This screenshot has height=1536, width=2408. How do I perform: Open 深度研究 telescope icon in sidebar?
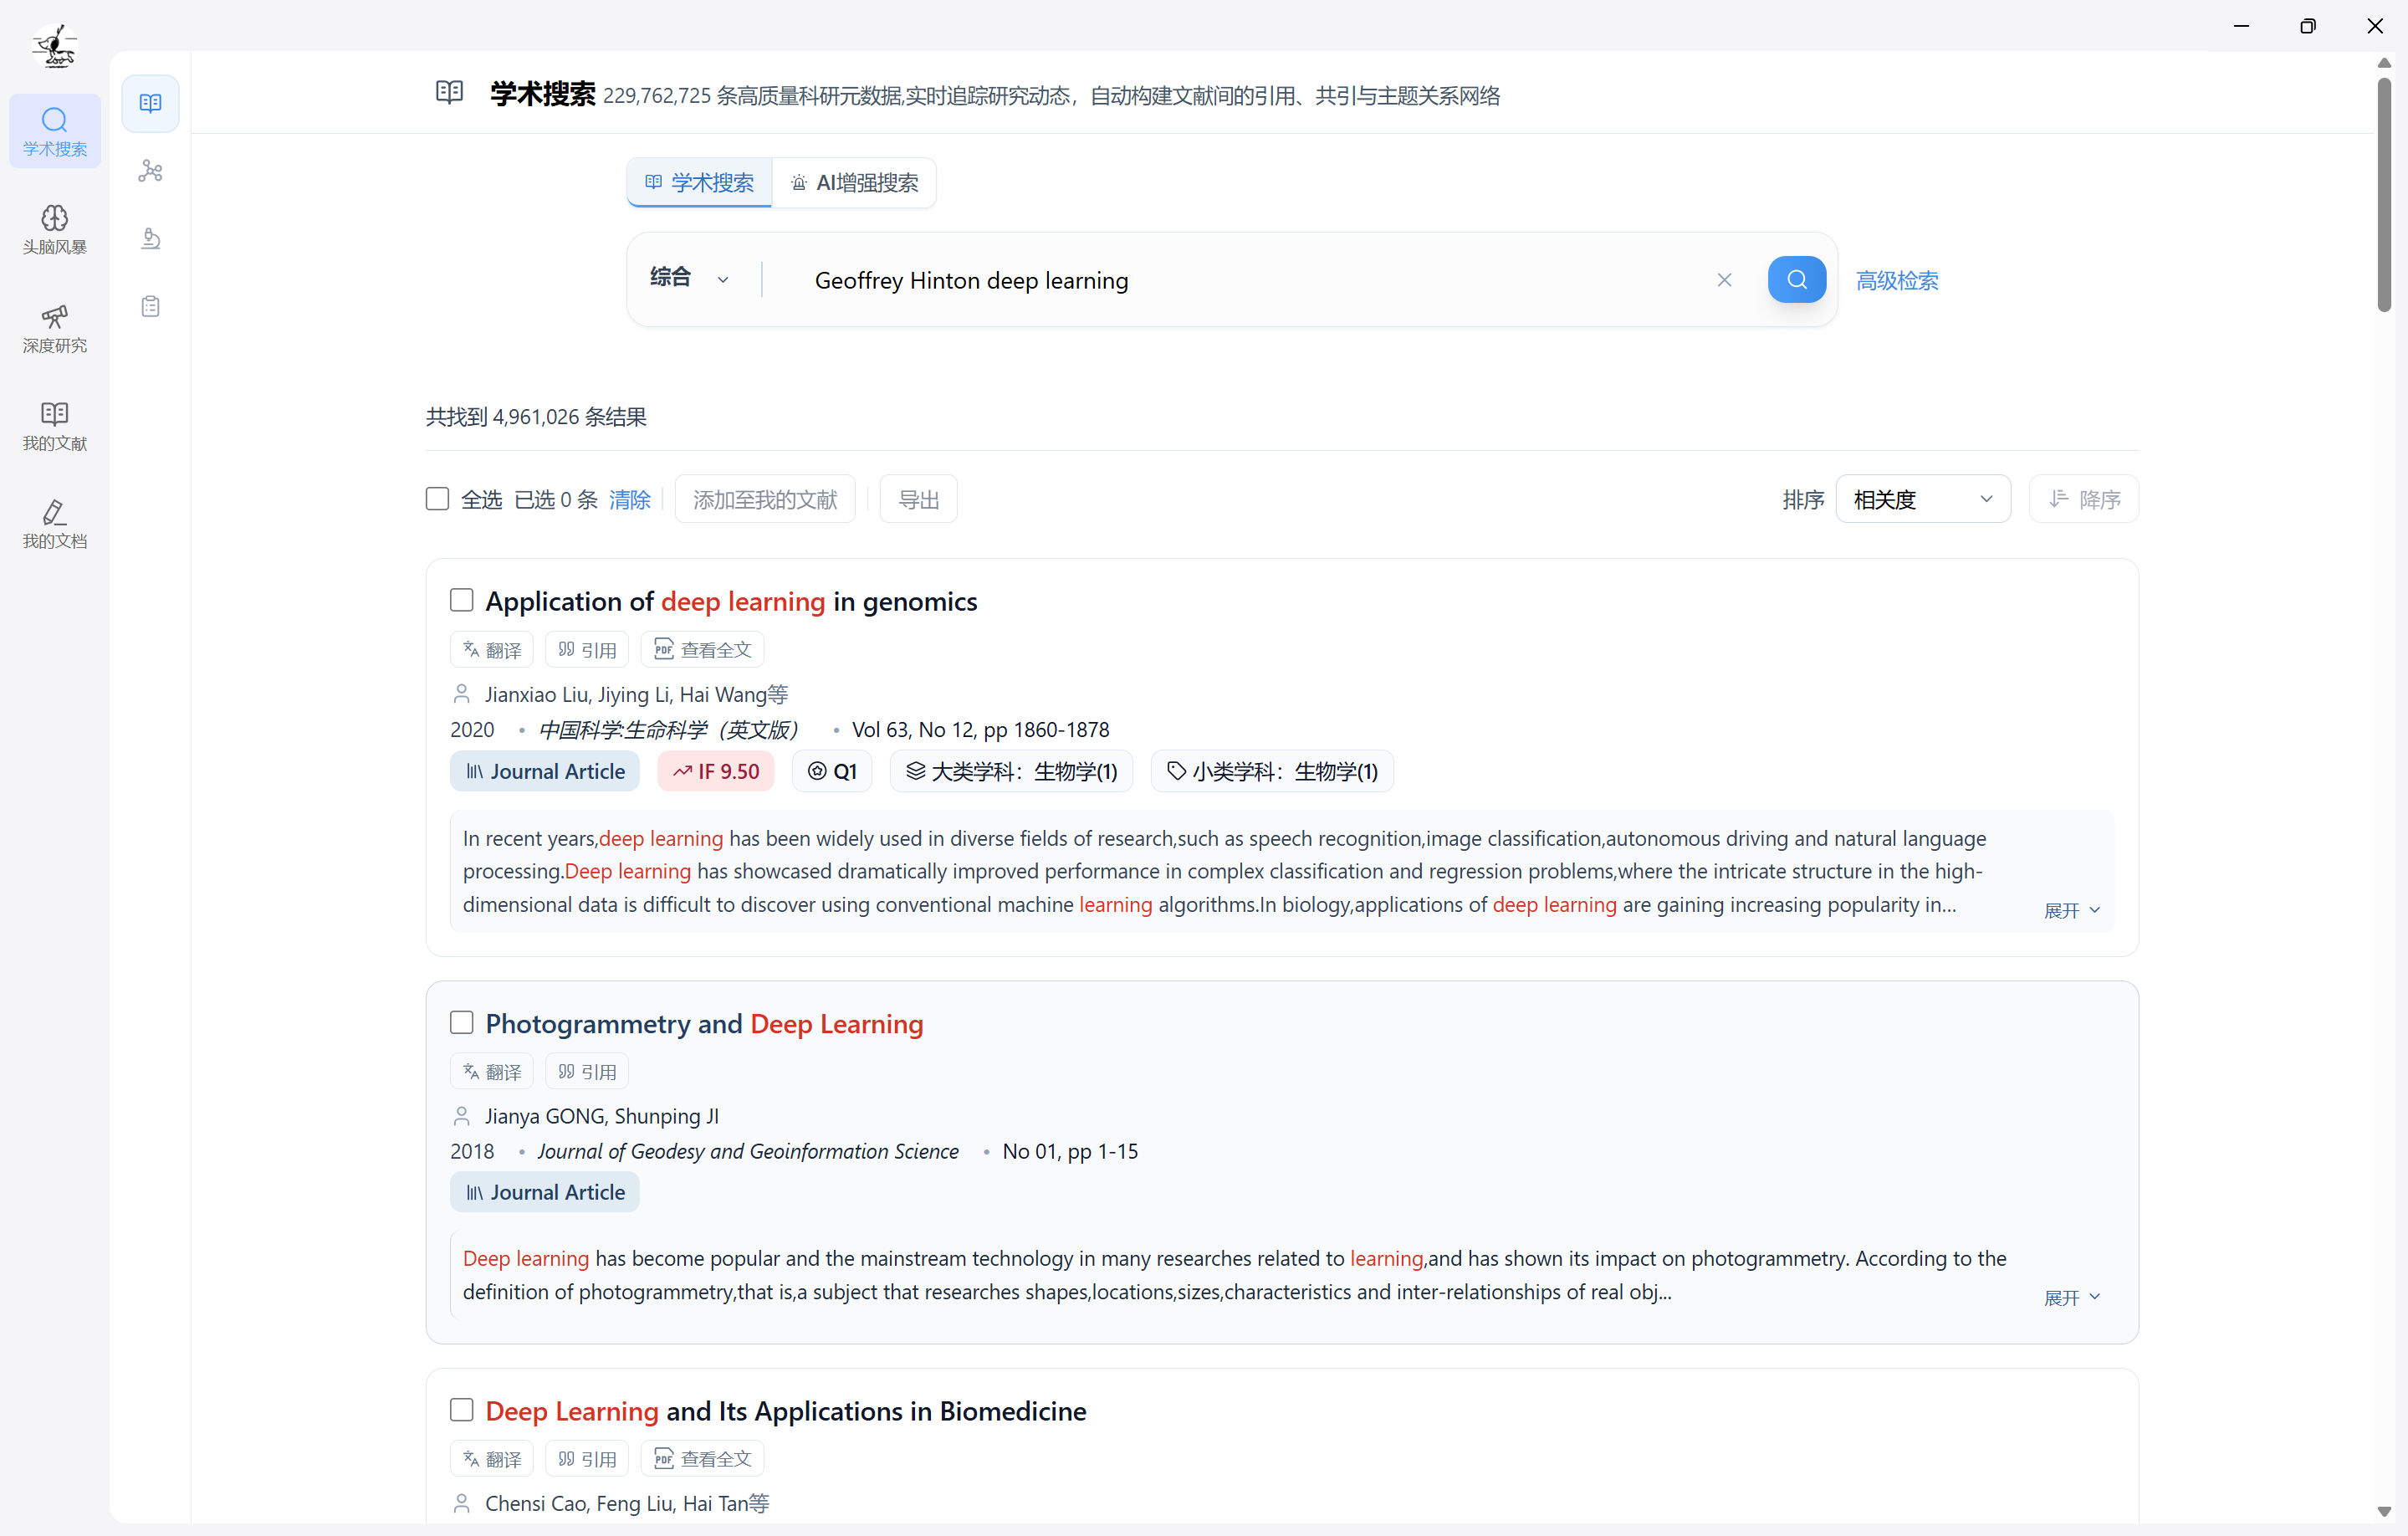coord(55,328)
